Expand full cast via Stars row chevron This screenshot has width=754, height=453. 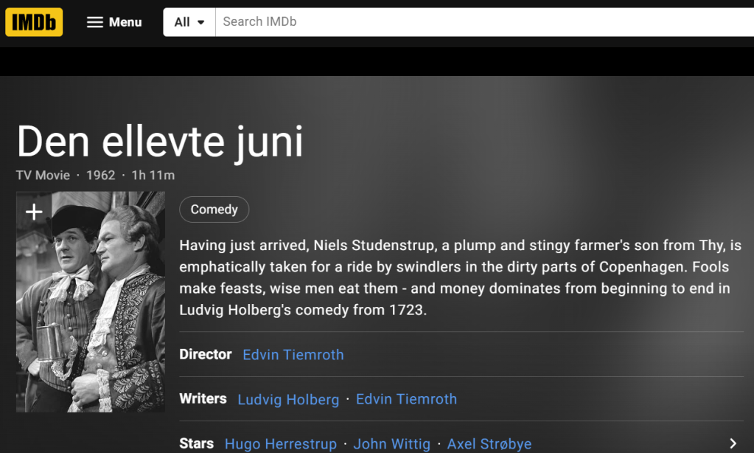(733, 443)
